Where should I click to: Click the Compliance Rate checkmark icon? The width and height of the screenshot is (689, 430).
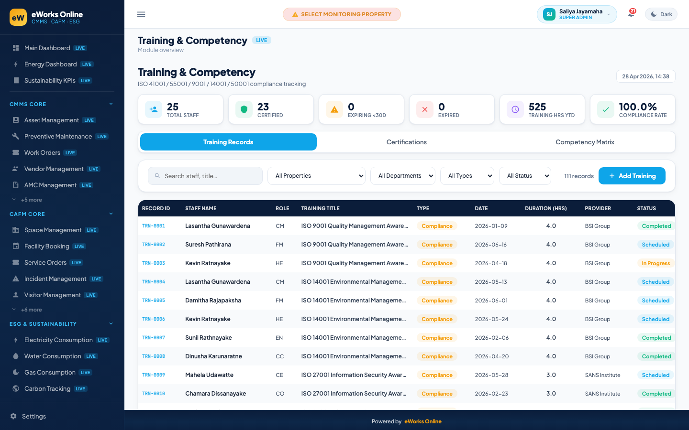click(606, 109)
